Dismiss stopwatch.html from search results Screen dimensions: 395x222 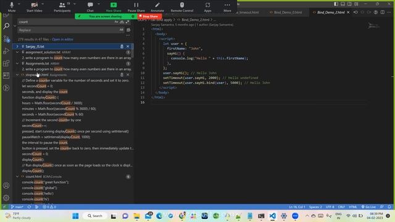pyautogui.click(x=128, y=75)
